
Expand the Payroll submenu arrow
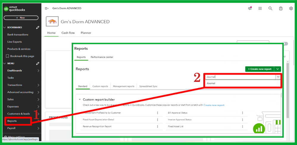[38, 128]
